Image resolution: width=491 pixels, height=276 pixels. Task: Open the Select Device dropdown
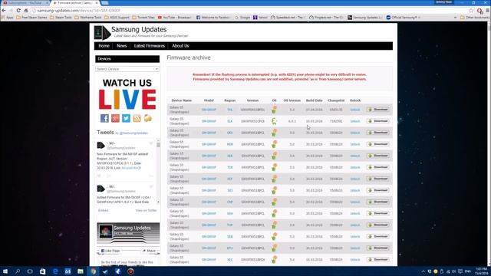pos(127,69)
